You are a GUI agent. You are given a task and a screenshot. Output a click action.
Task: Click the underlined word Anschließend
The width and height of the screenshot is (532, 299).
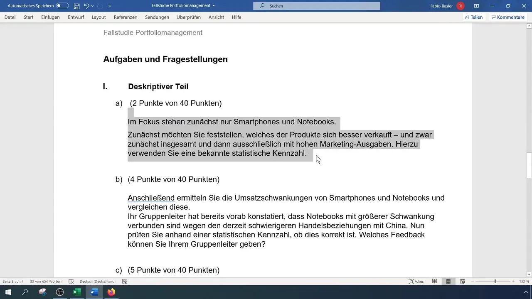151,198
